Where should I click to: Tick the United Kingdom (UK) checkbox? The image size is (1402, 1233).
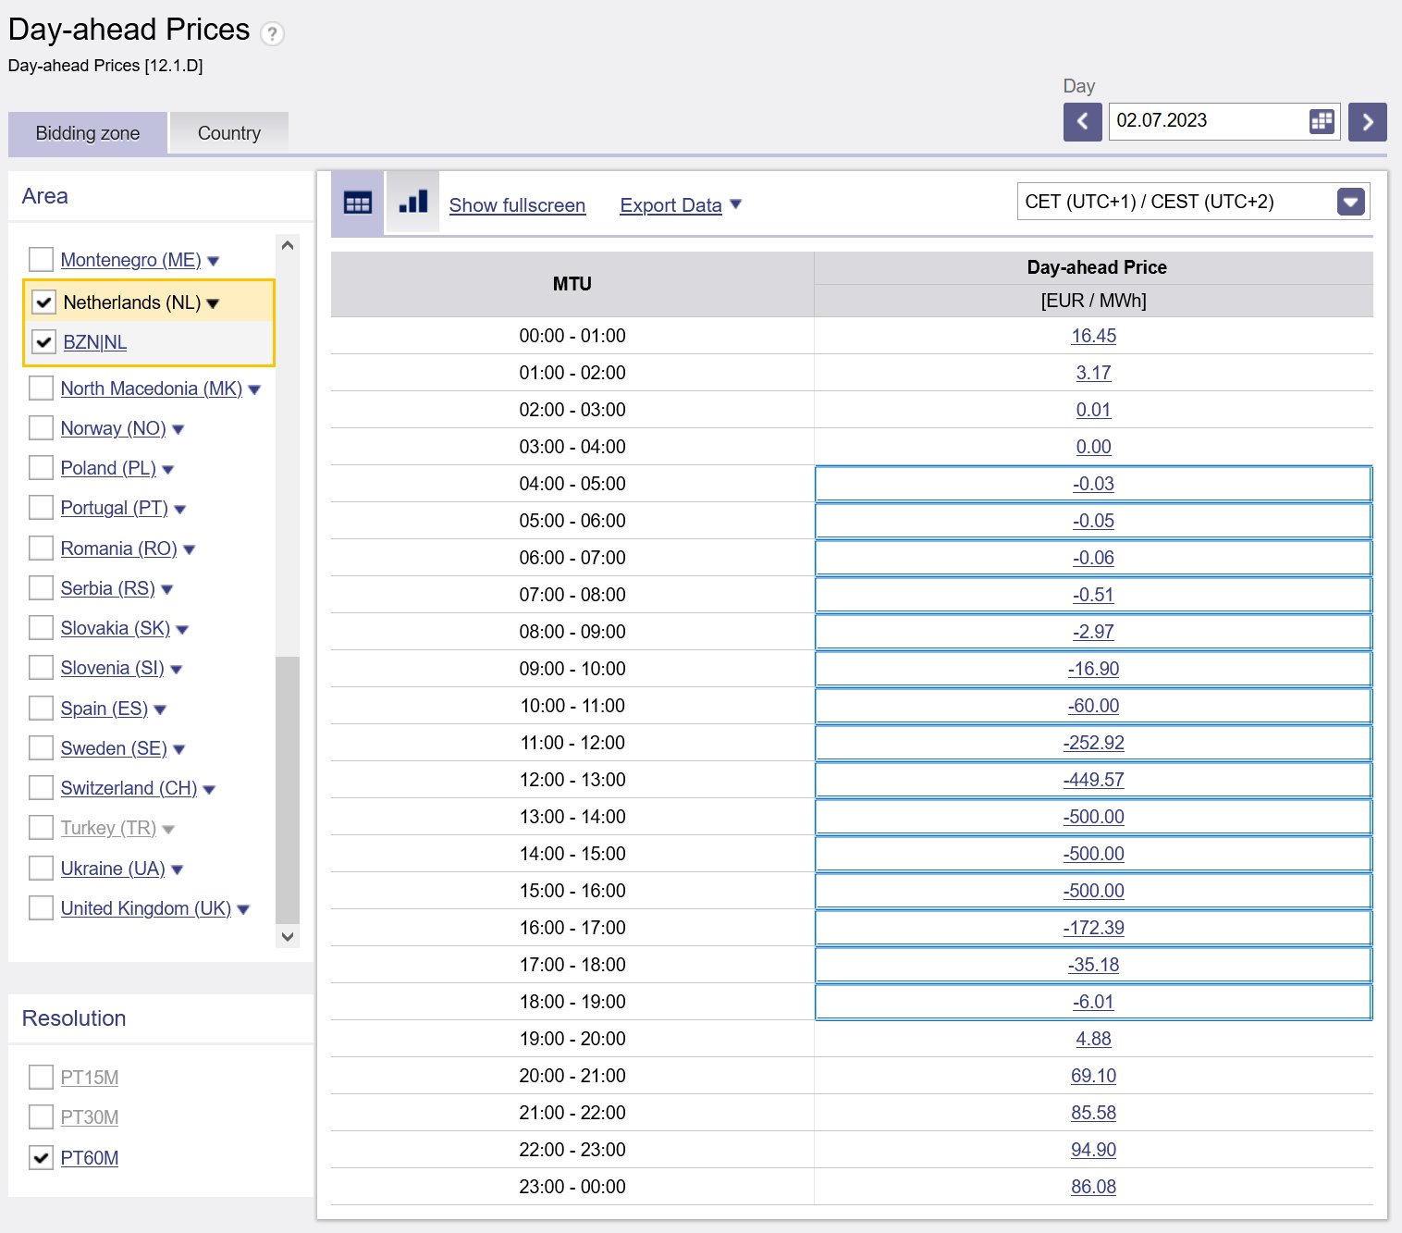(x=41, y=907)
